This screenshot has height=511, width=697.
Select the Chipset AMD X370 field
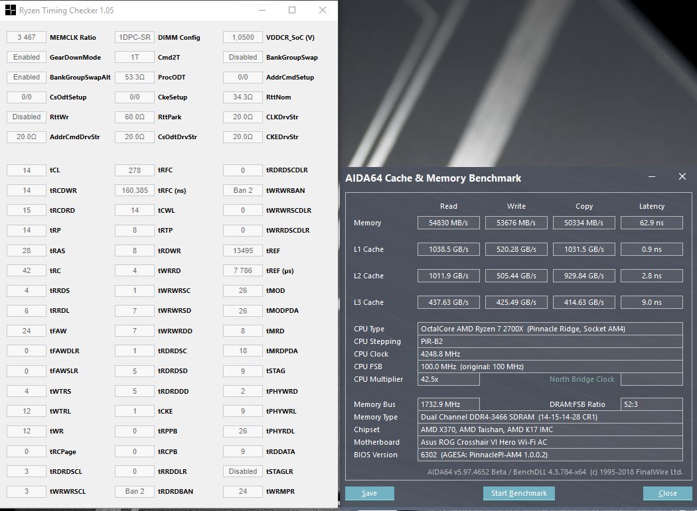click(550, 429)
